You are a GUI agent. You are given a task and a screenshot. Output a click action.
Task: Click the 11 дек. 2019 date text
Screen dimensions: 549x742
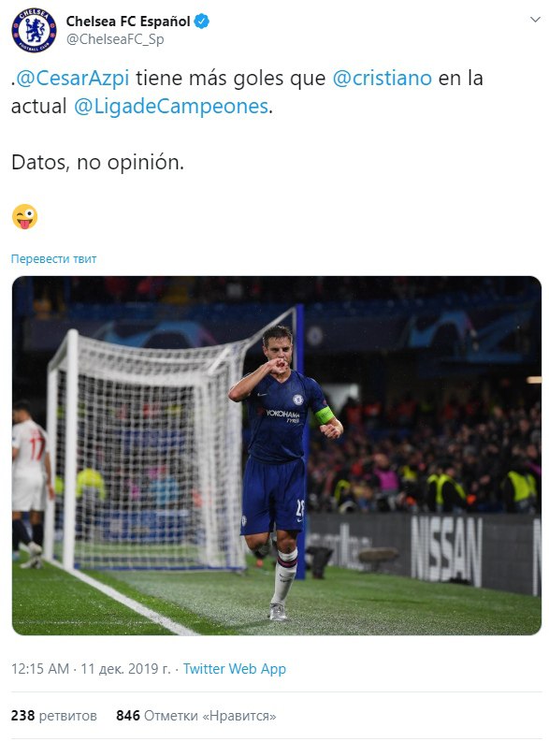[x=125, y=669]
